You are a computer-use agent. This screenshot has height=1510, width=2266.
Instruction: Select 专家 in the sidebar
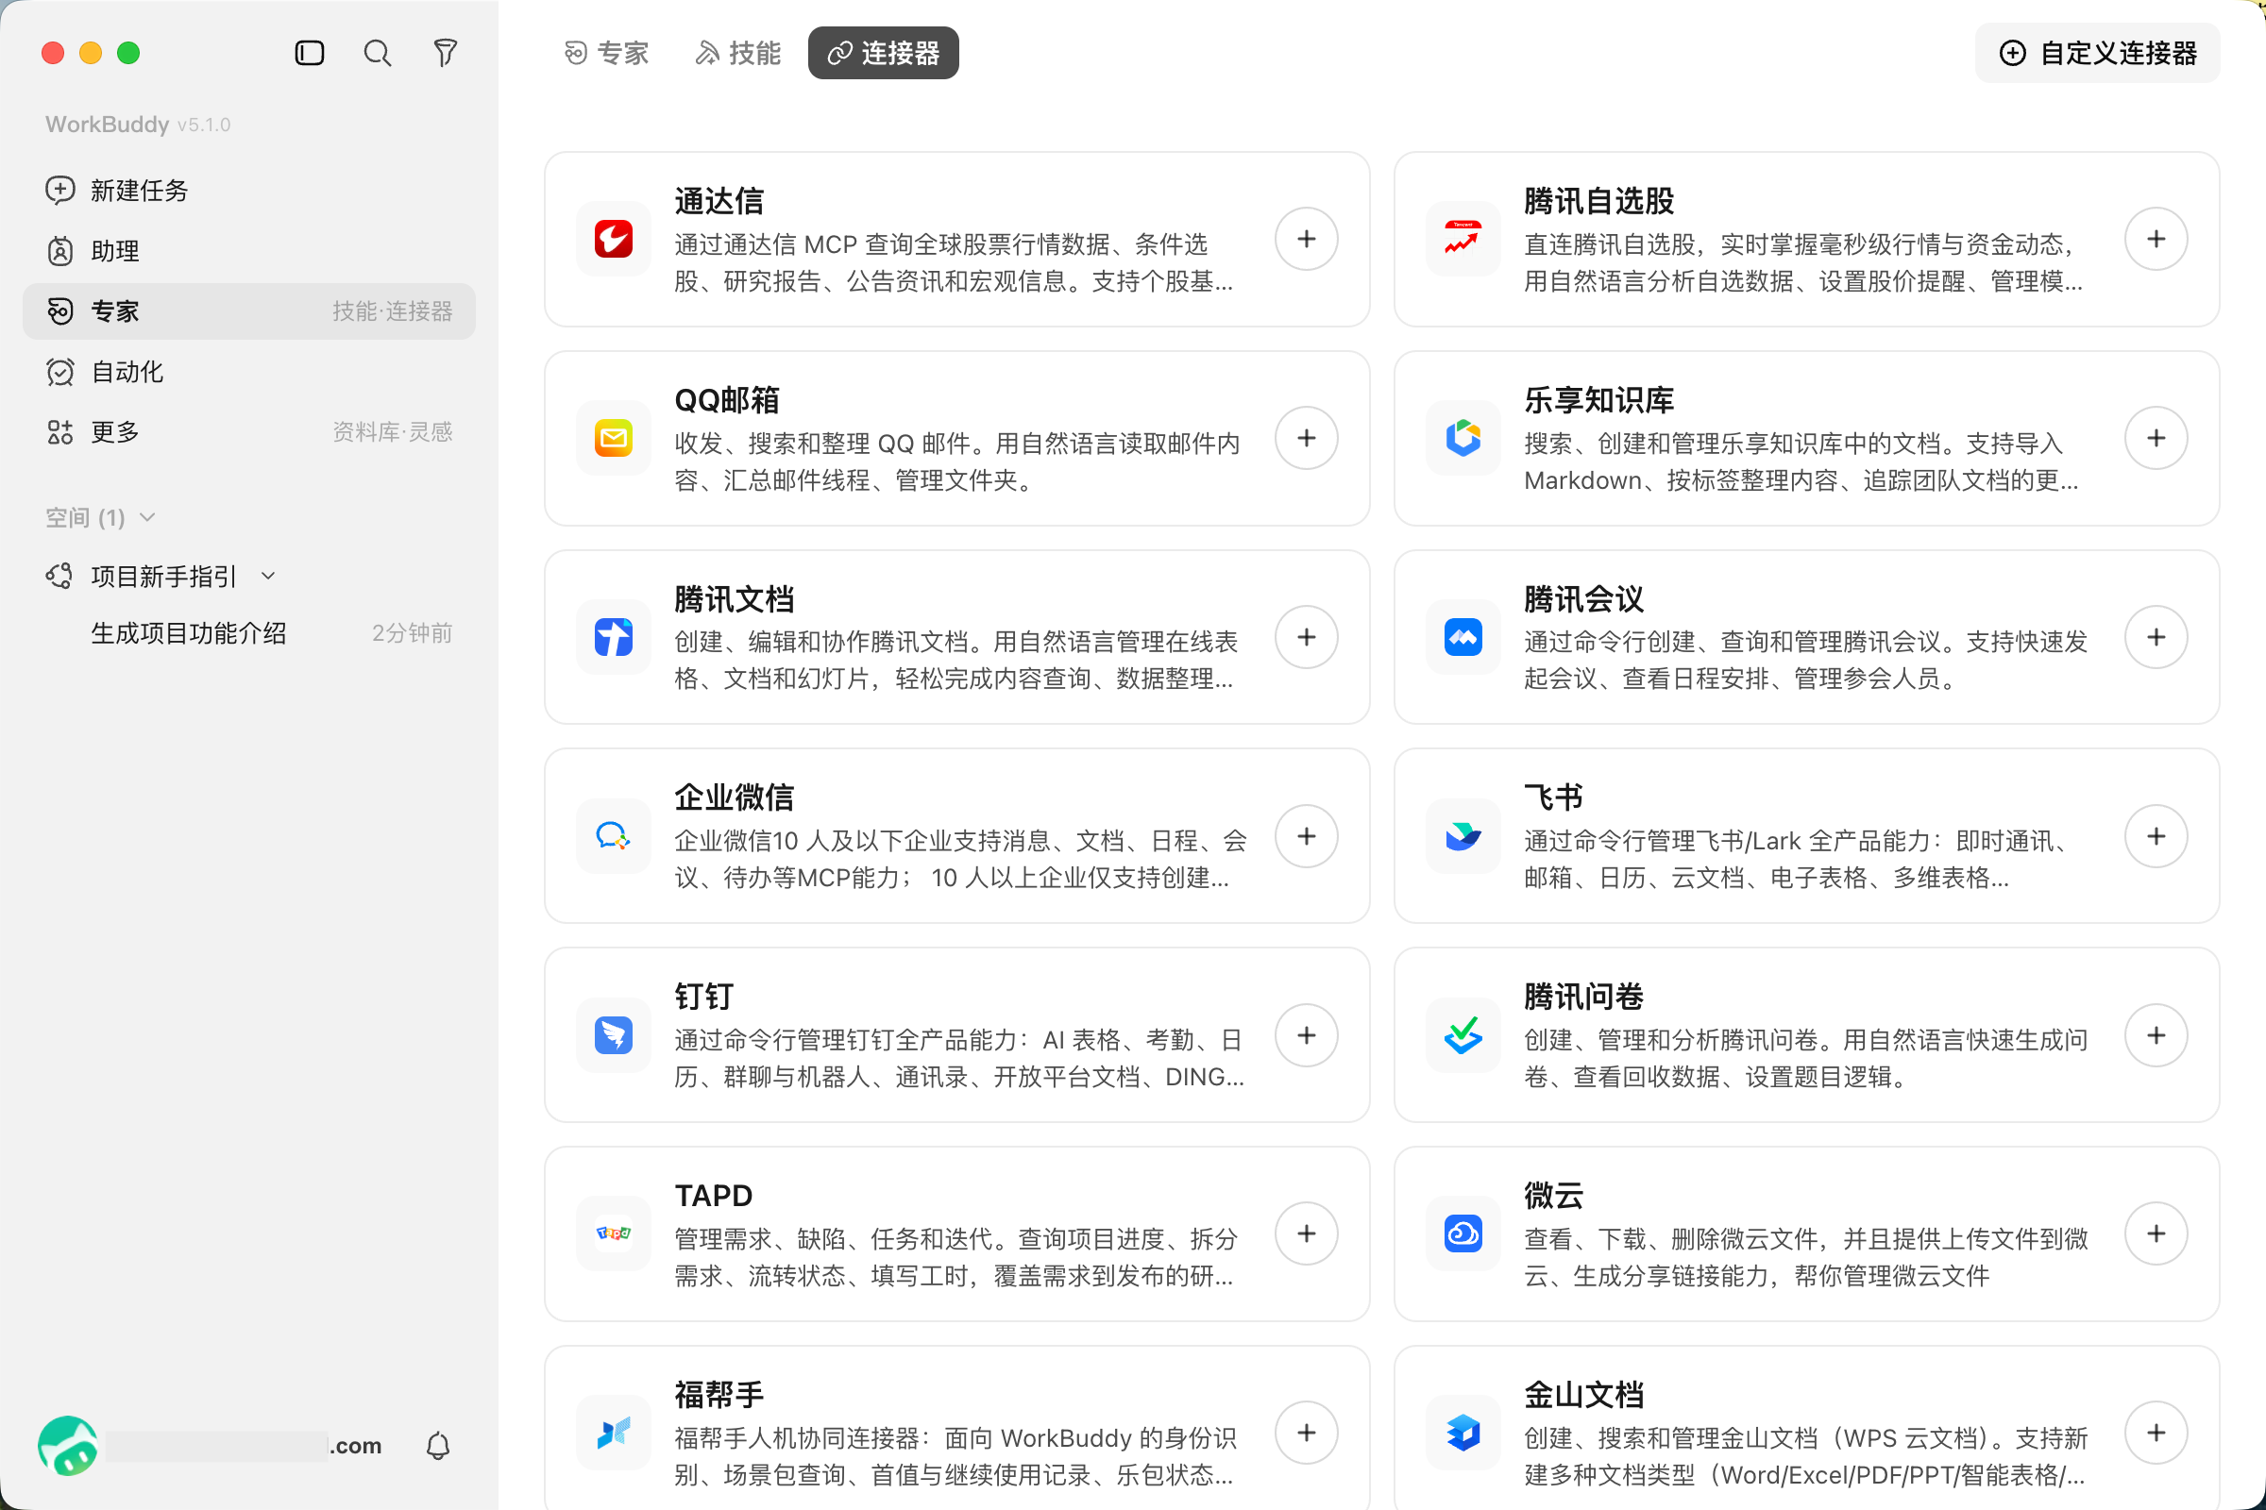coord(248,311)
